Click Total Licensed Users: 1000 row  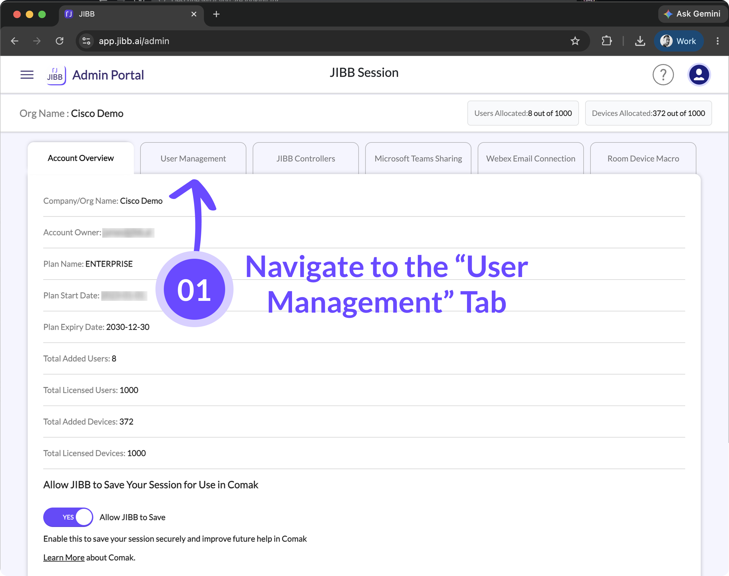click(x=364, y=390)
